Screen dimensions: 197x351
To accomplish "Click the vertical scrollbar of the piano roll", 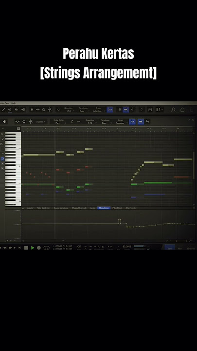I will point(194,165).
